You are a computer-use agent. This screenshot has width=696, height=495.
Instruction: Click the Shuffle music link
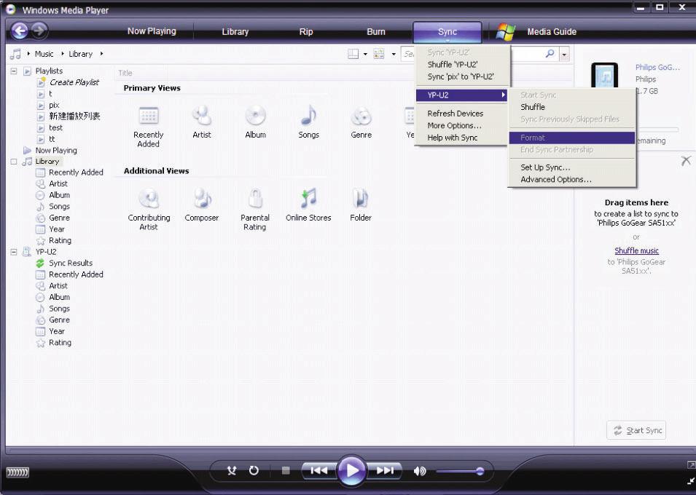coord(636,250)
